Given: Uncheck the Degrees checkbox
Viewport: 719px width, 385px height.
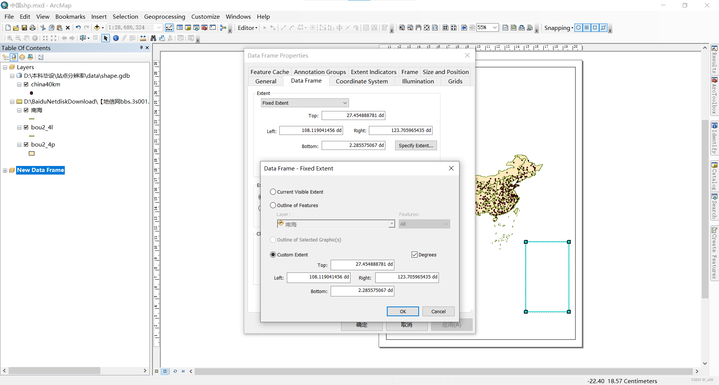Looking at the screenshot, I should pos(415,255).
